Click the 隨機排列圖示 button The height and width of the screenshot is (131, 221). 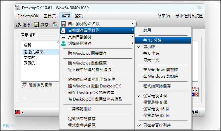37,85
